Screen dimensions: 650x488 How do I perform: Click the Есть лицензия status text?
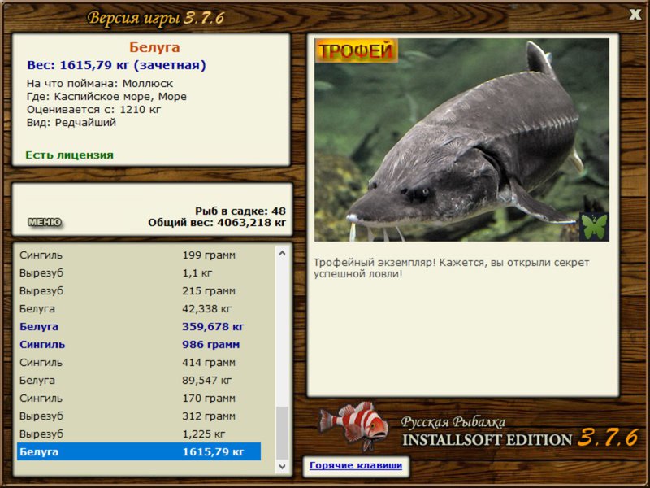(70, 155)
